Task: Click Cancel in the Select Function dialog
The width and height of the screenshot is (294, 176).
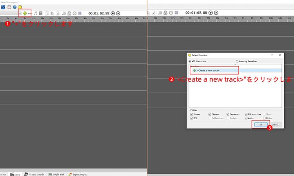Action: [x=275, y=124]
